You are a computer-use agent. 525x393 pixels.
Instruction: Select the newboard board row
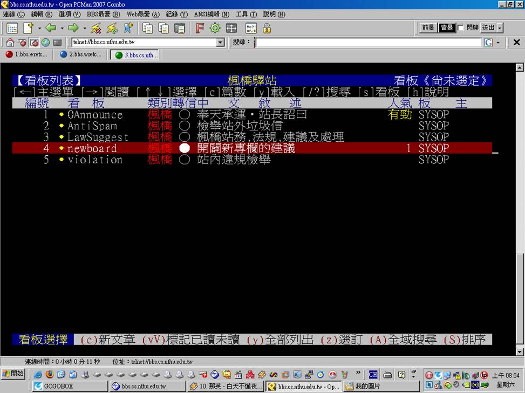(252, 148)
